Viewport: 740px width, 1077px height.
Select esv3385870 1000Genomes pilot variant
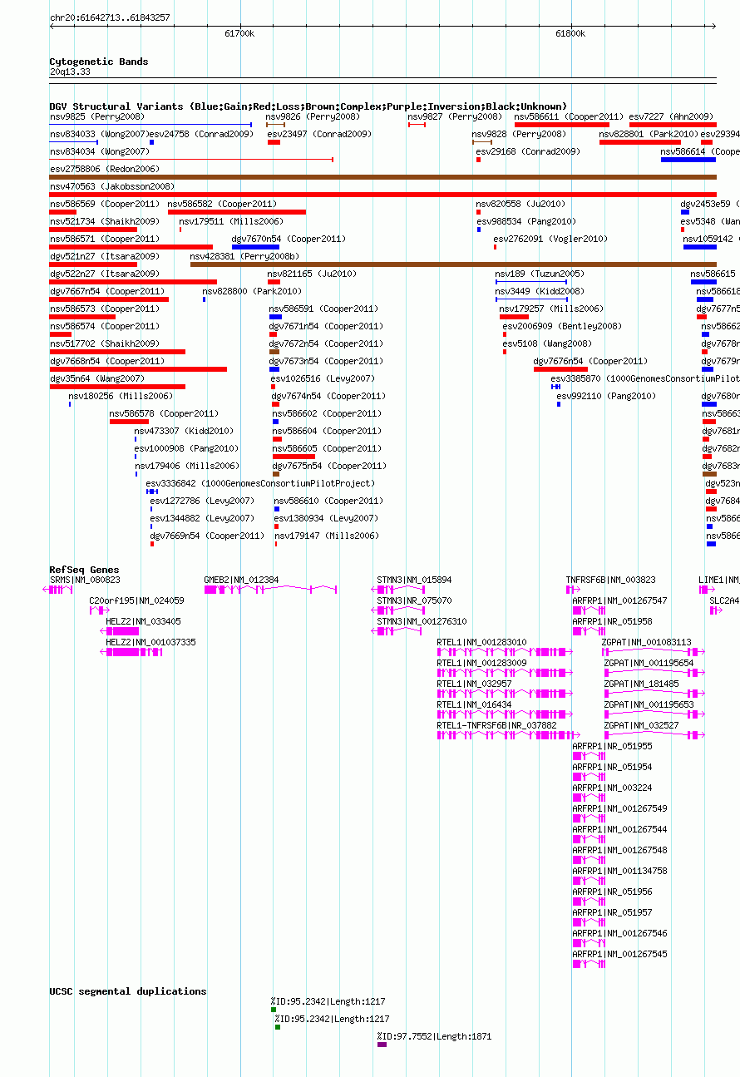point(555,387)
